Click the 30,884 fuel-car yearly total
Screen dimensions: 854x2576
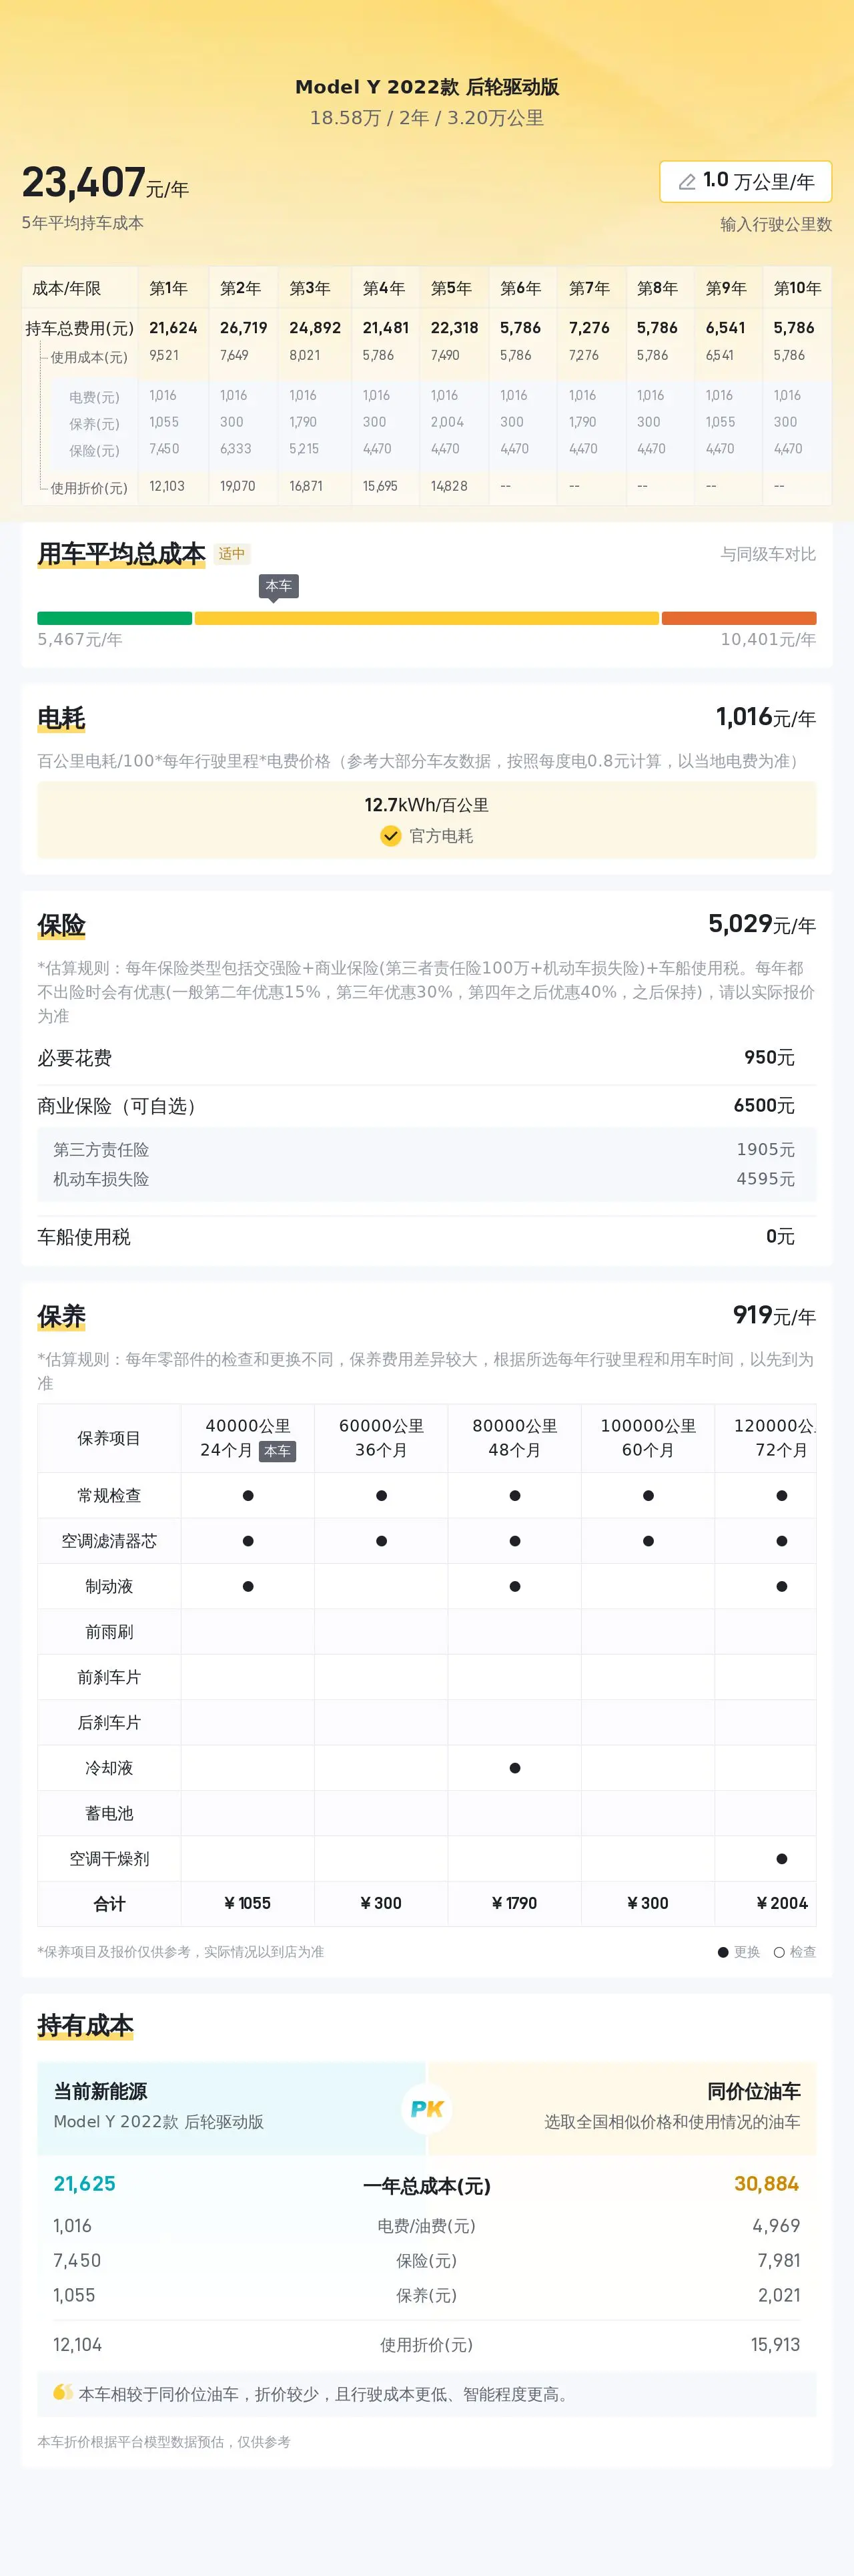click(x=767, y=2183)
